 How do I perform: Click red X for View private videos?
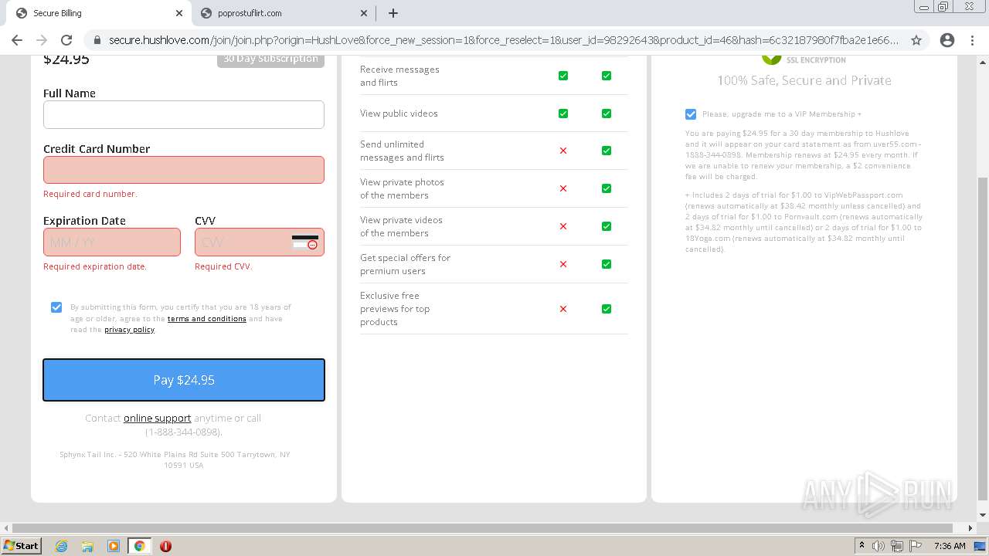coord(563,226)
